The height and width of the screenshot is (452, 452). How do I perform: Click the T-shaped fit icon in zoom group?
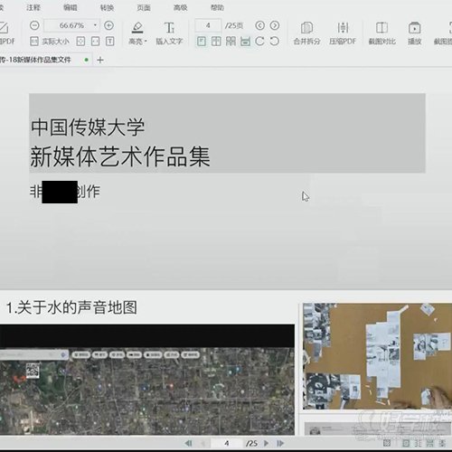pyautogui.click(x=110, y=41)
